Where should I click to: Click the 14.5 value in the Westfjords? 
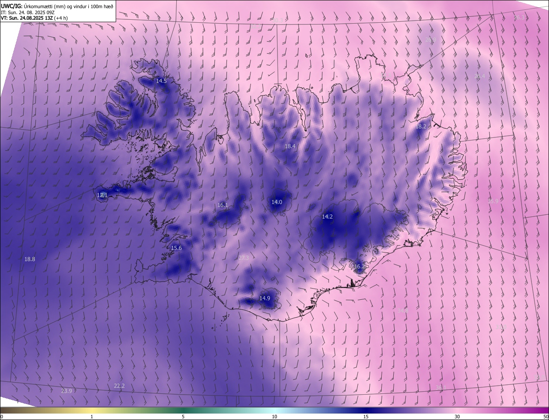click(x=162, y=81)
